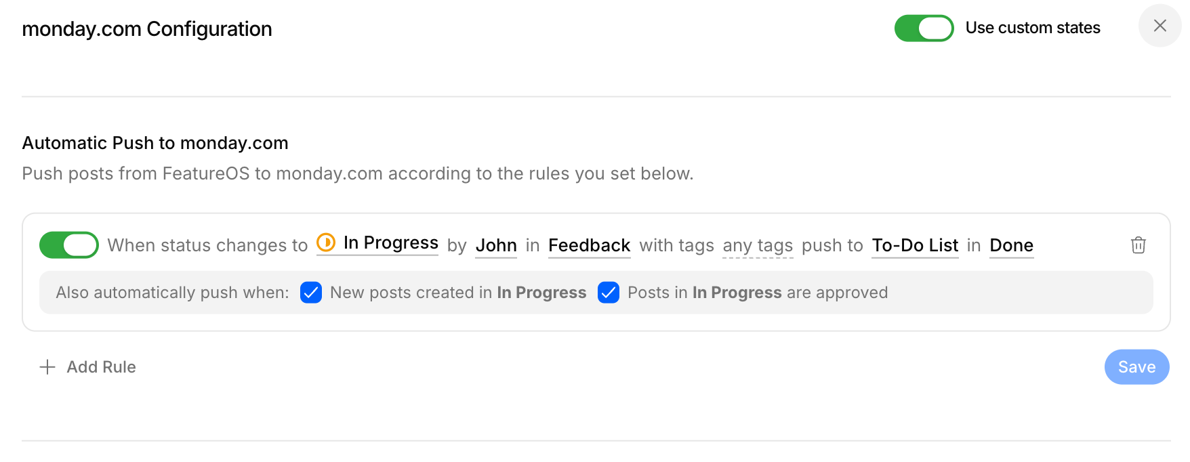Close the monday.com Configuration dialog
This screenshot has height=462, width=1190.
point(1160,26)
